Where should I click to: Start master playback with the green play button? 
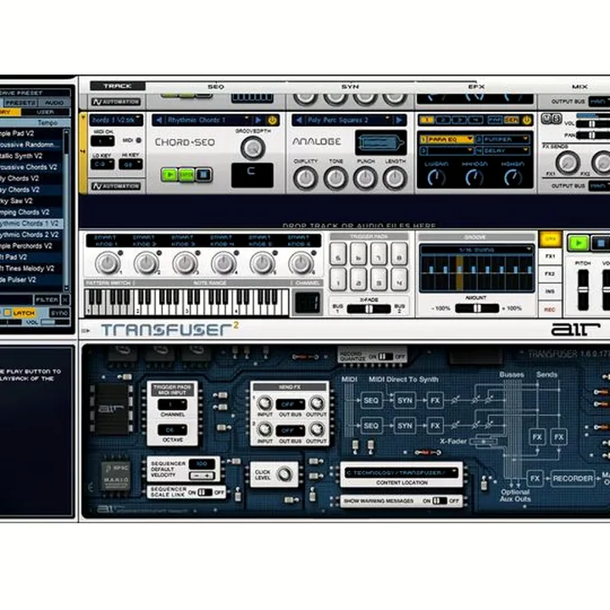pos(578,243)
